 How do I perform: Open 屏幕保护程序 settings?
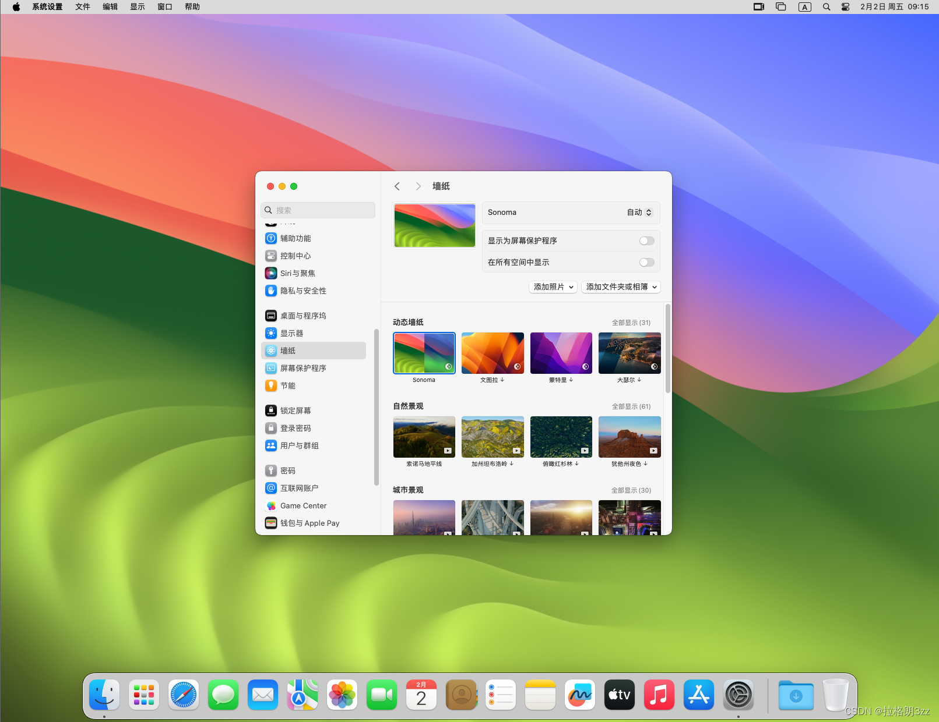(314, 368)
